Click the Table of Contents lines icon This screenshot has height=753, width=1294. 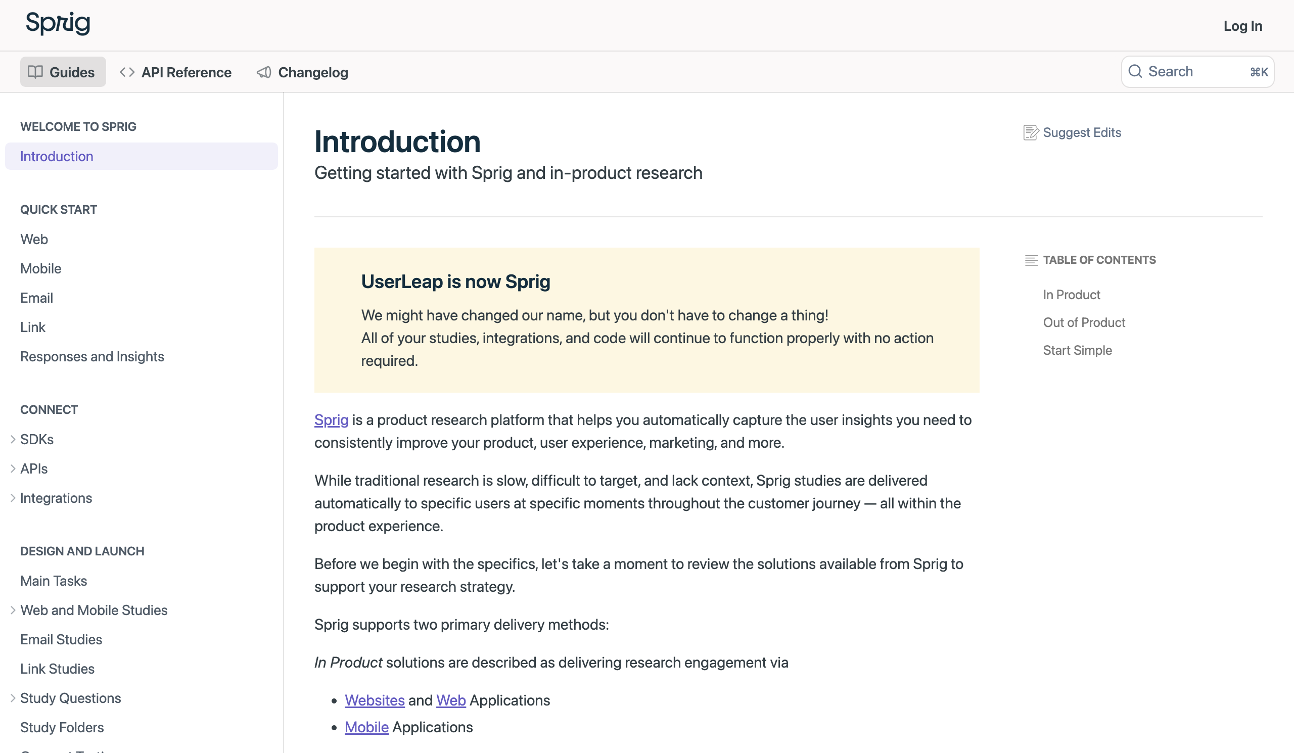click(1031, 260)
